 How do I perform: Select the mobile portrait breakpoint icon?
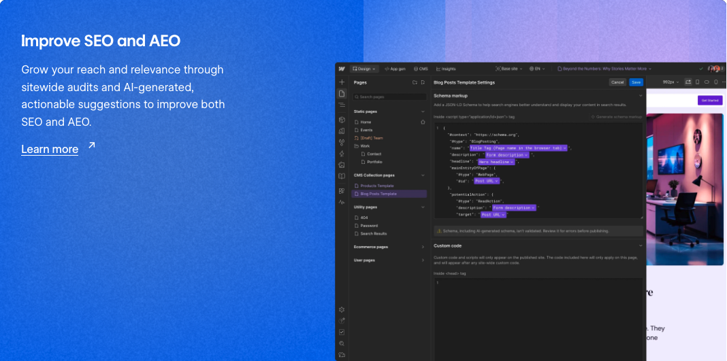[716, 82]
